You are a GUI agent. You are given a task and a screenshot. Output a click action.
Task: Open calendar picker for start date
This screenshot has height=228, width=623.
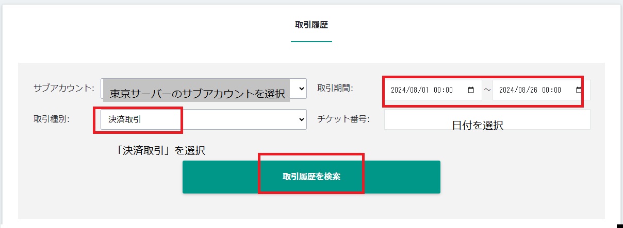(470, 90)
